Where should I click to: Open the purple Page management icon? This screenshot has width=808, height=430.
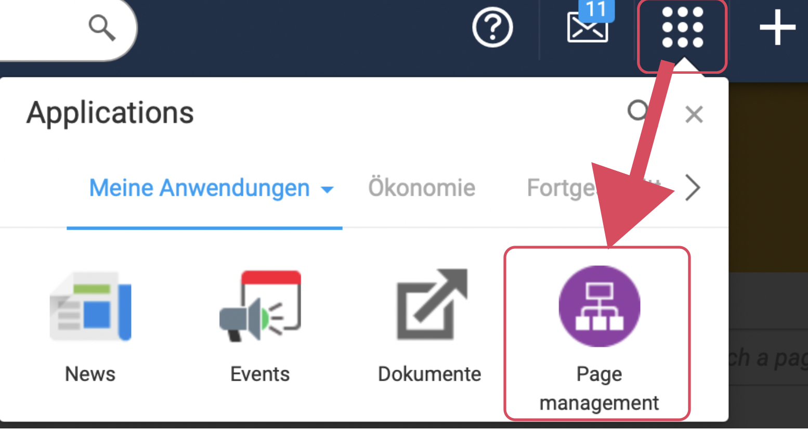click(599, 306)
